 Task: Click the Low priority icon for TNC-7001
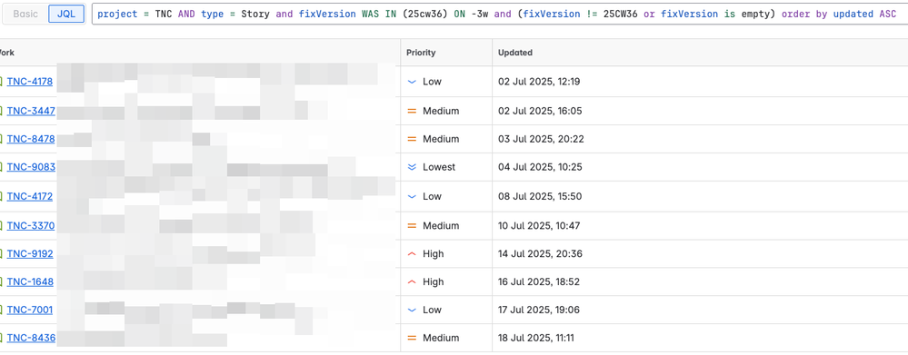pos(413,310)
